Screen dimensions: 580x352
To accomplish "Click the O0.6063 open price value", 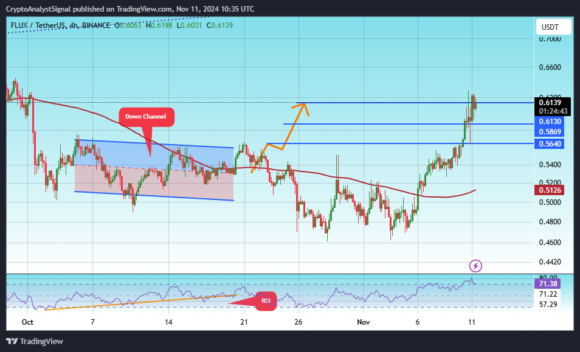I will [128, 26].
